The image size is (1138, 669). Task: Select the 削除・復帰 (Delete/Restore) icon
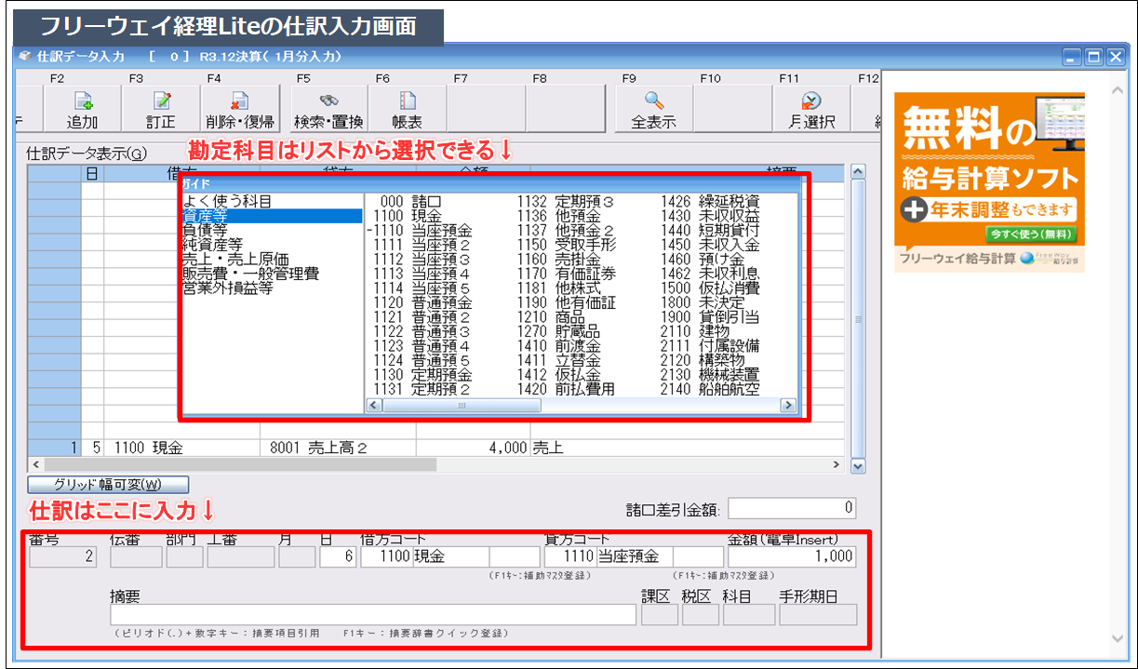[240, 105]
